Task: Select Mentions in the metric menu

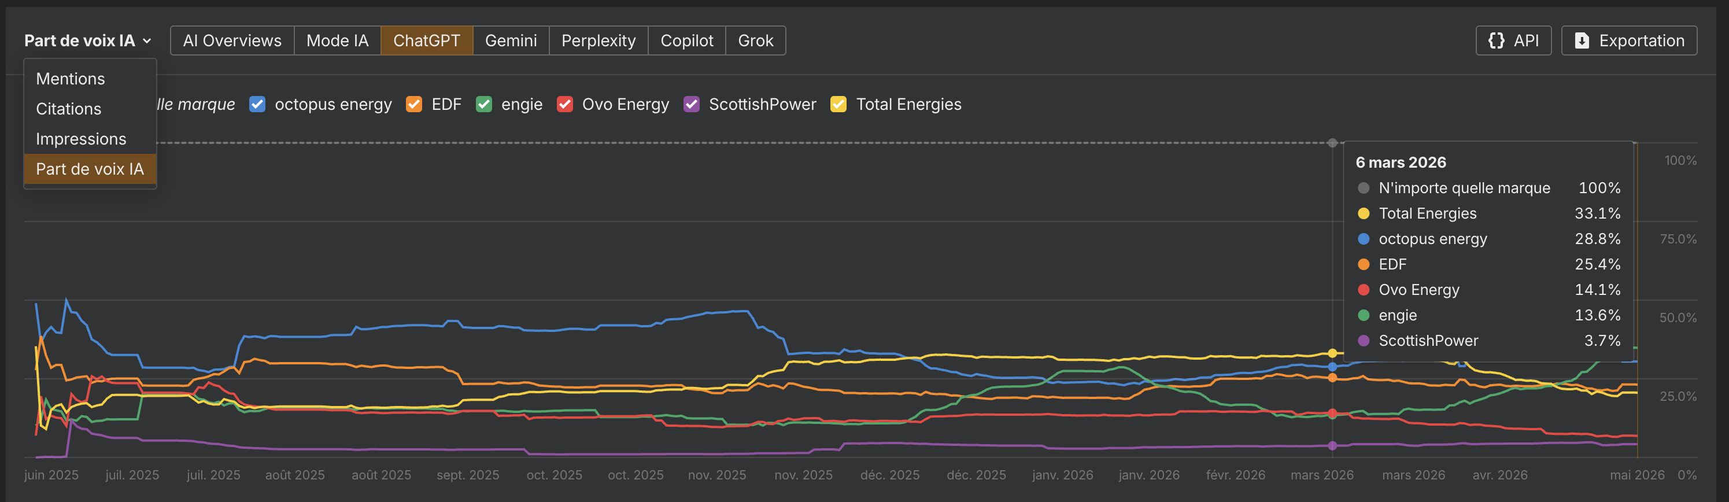Action: [x=90, y=79]
